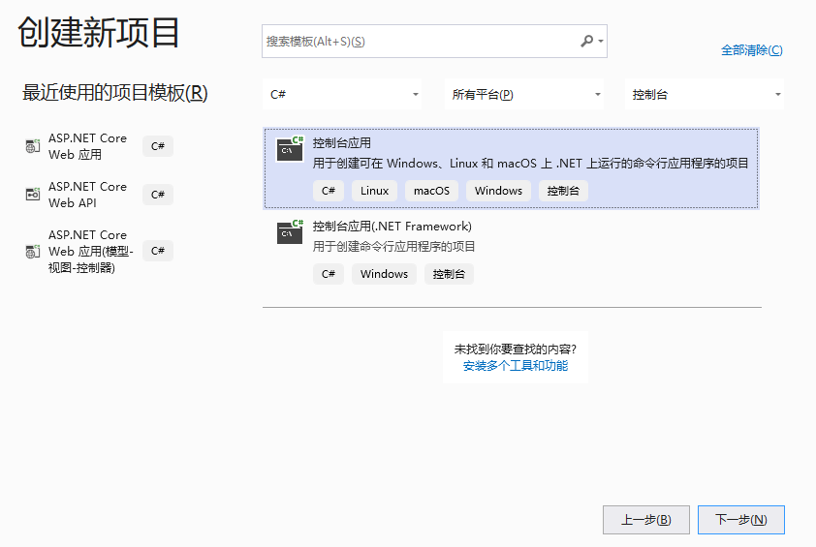Focus the 搜索模板 search field
816x547 pixels.
tap(417, 42)
